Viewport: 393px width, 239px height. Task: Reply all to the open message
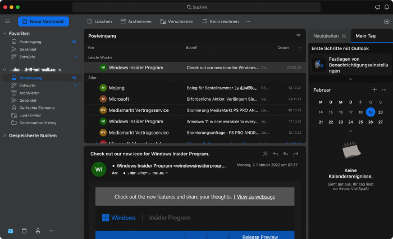pos(285,154)
